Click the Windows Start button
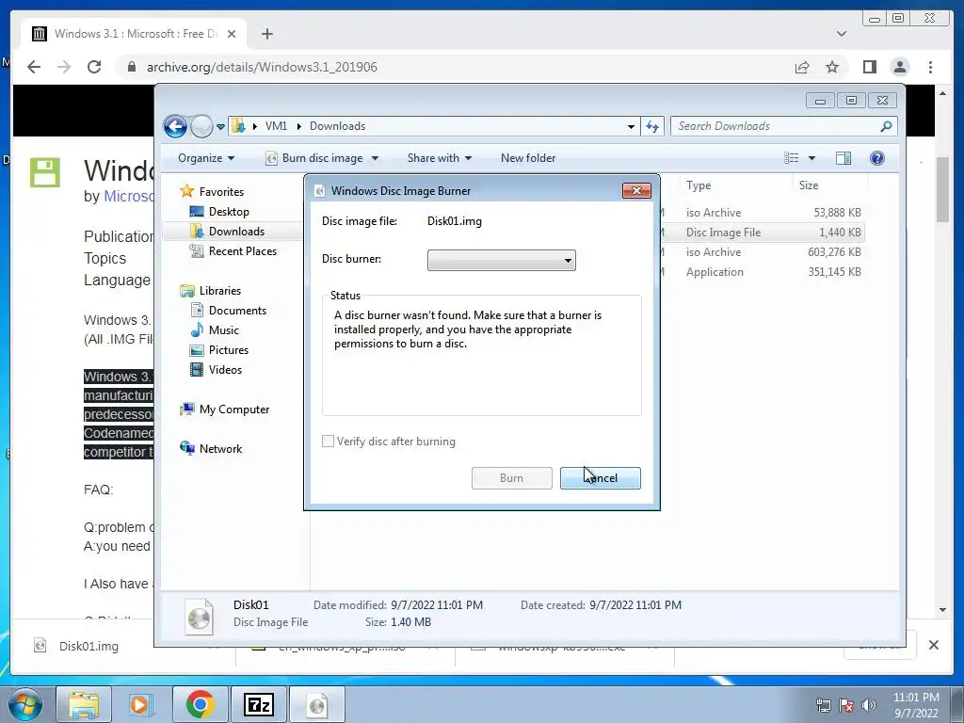Screen dimensions: 964x723 (x=25, y=704)
